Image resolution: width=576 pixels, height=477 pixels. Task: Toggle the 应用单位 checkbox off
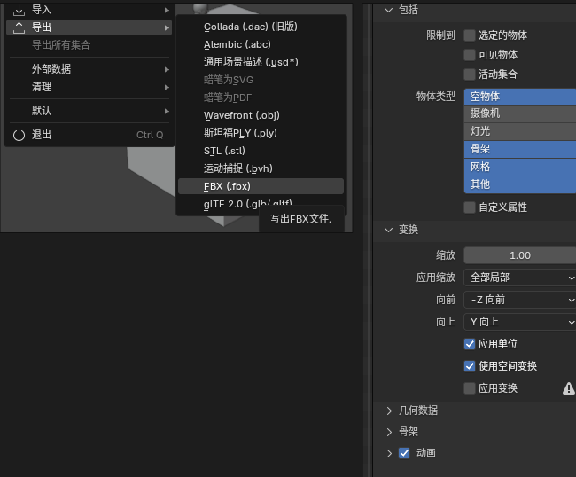click(470, 344)
